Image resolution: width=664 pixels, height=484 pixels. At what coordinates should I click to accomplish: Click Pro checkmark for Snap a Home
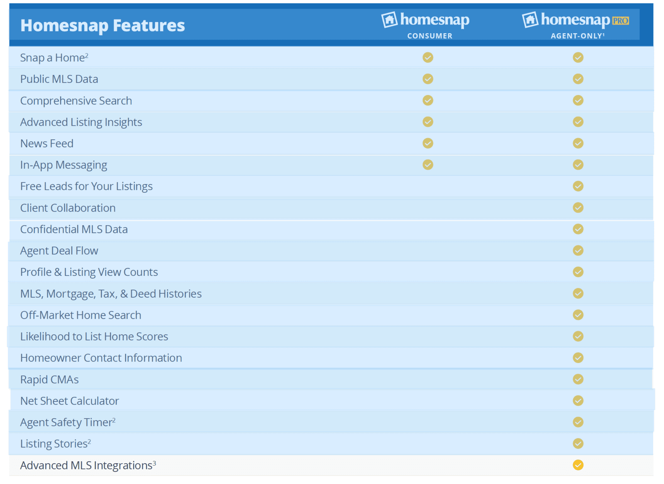click(x=578, y=57)
